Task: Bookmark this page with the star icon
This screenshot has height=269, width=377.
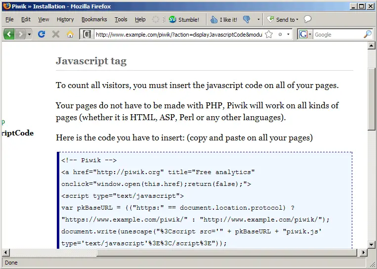Action: coord(269,35)
